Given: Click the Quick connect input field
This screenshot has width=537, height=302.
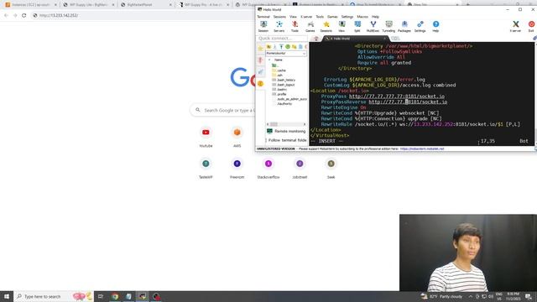Looking at the screenshot, I should tap(282, 39).
